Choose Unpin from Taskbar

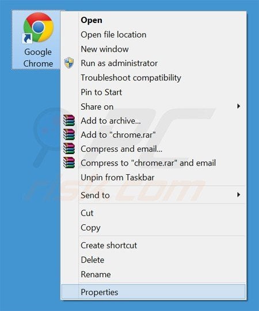coord(153,177)
